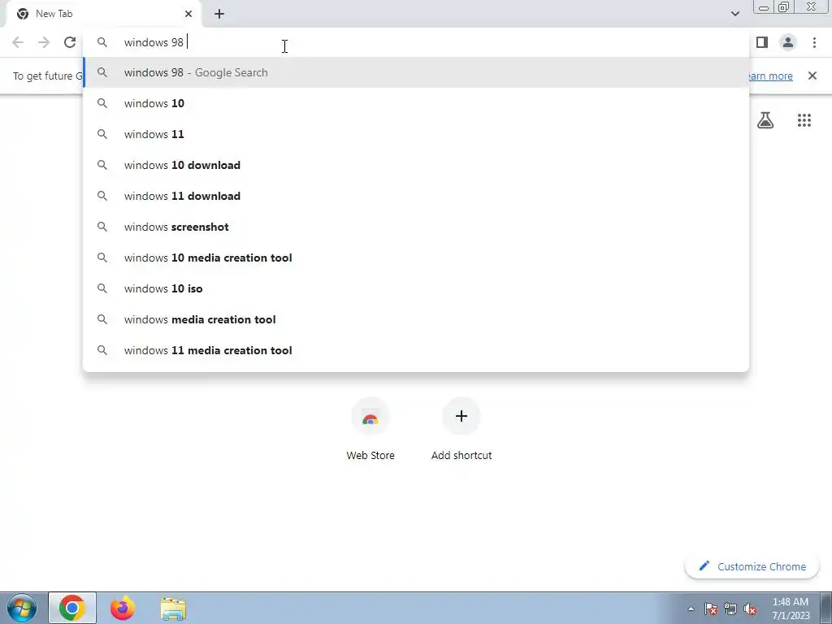
Task: Open the Google apps grid icon
Action: (x=804, y=120)
